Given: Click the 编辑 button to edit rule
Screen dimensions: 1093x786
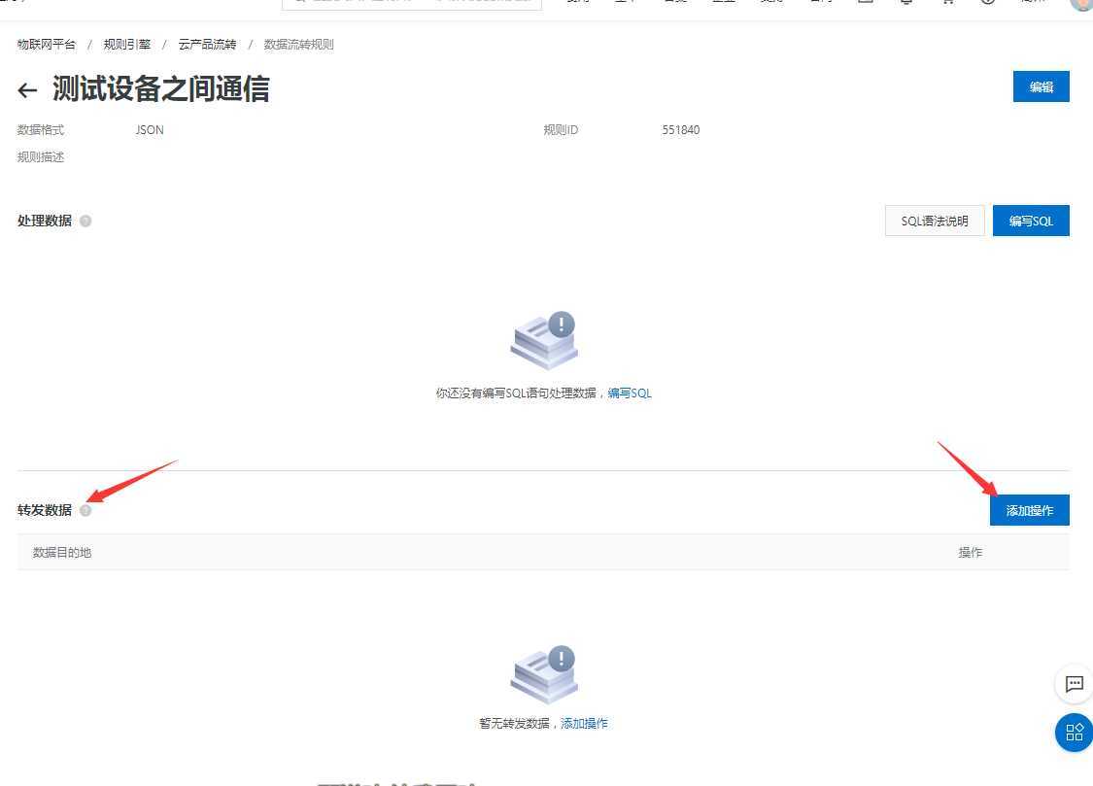Looking at the screenshot, I should (1041, 86).
